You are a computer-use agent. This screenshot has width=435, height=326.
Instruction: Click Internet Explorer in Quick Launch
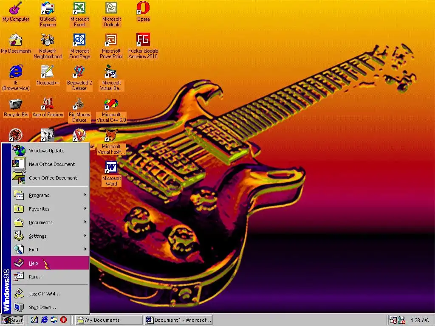[44, 320]
